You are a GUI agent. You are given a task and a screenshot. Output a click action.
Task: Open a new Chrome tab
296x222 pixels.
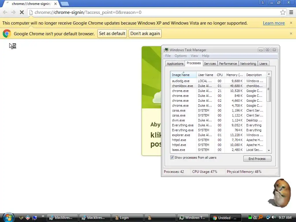click(x=65, y=4)
